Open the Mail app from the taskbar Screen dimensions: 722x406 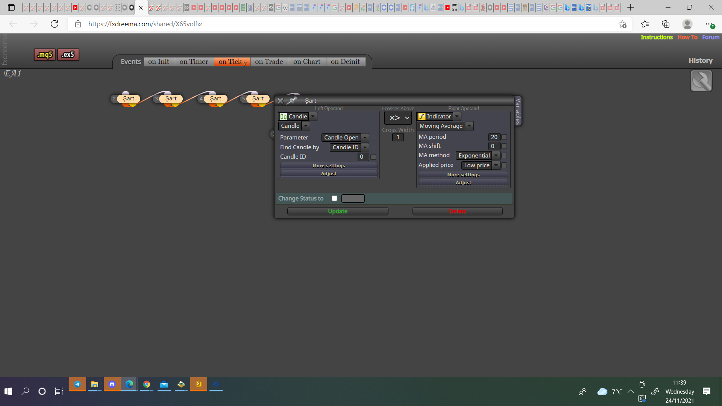(x=164, y=384)
